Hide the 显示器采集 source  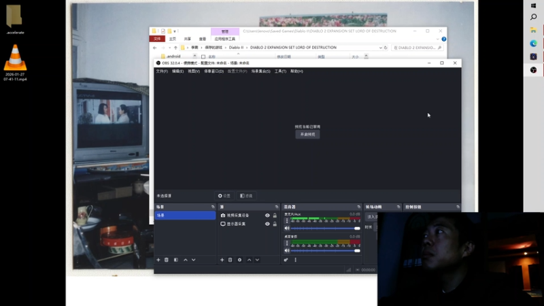click(267, 224)
